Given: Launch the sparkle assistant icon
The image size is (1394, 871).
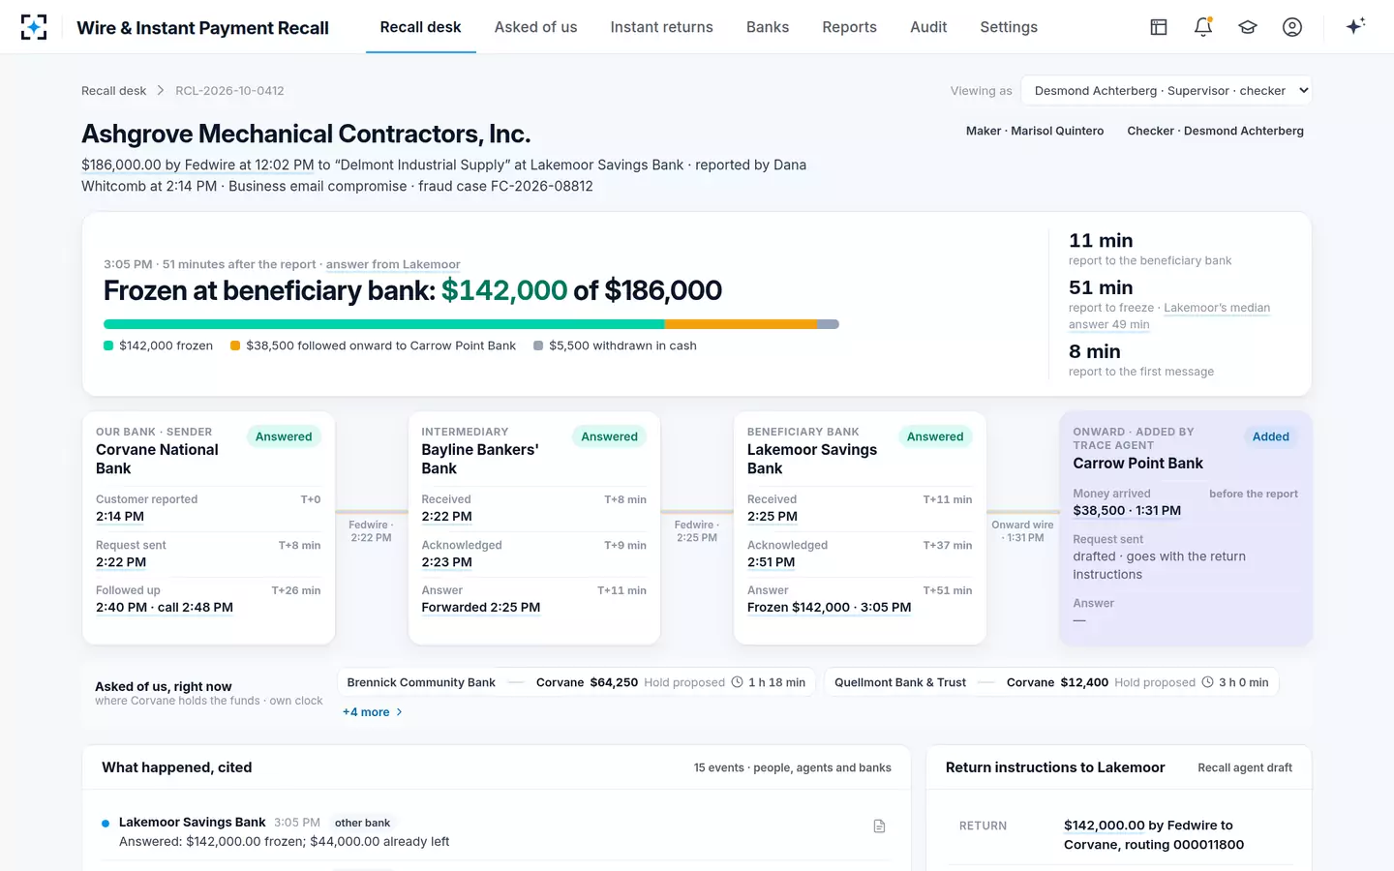Looking at the screenshot, I should [x=1355, y=26].
